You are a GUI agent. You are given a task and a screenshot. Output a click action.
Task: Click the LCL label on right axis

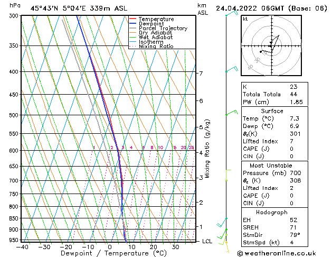tap(208, 241)
